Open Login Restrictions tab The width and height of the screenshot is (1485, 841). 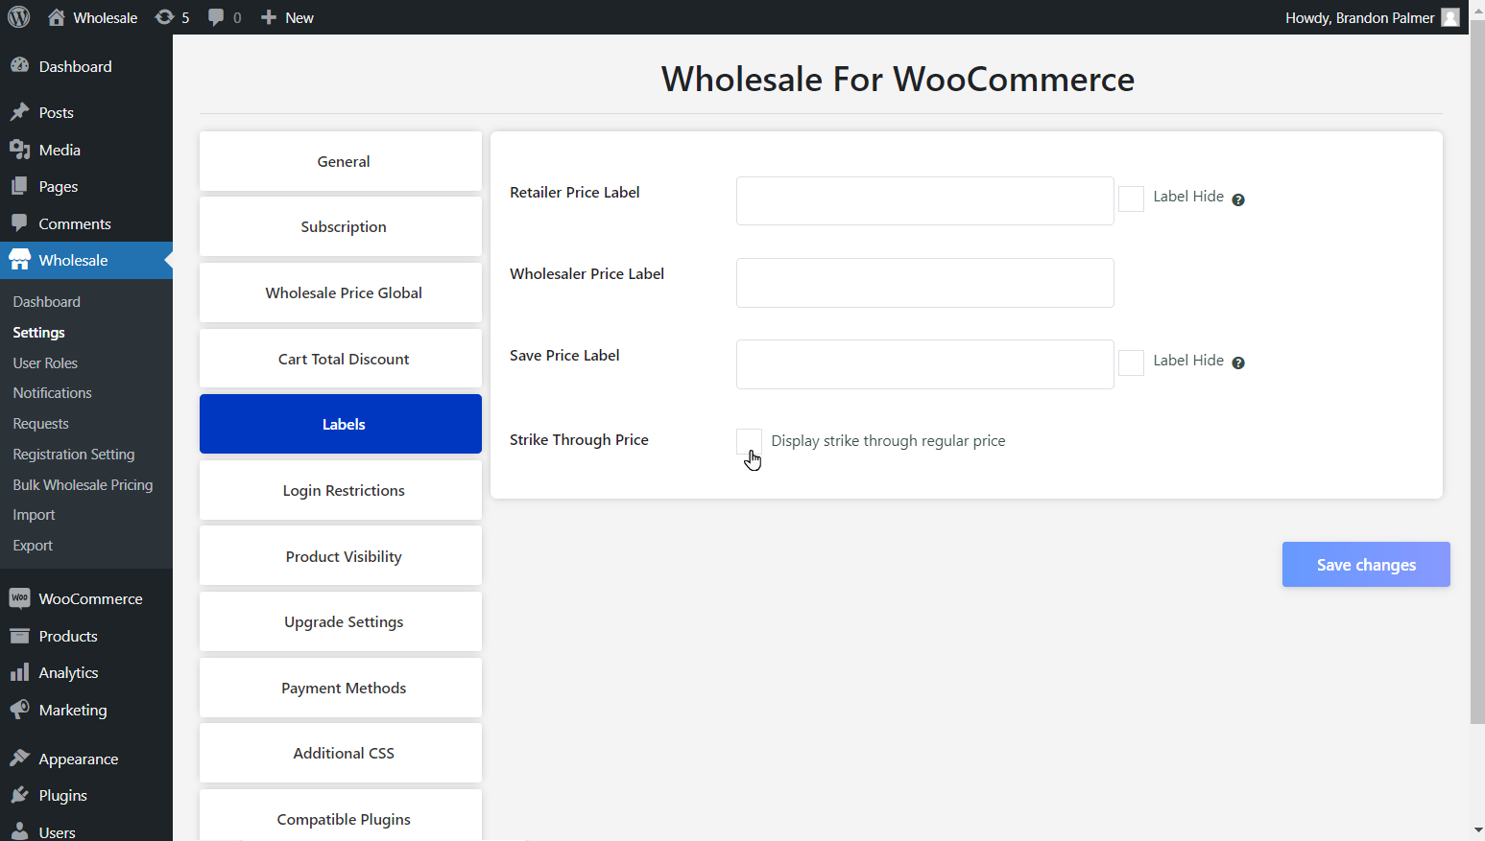pos(341,490)
